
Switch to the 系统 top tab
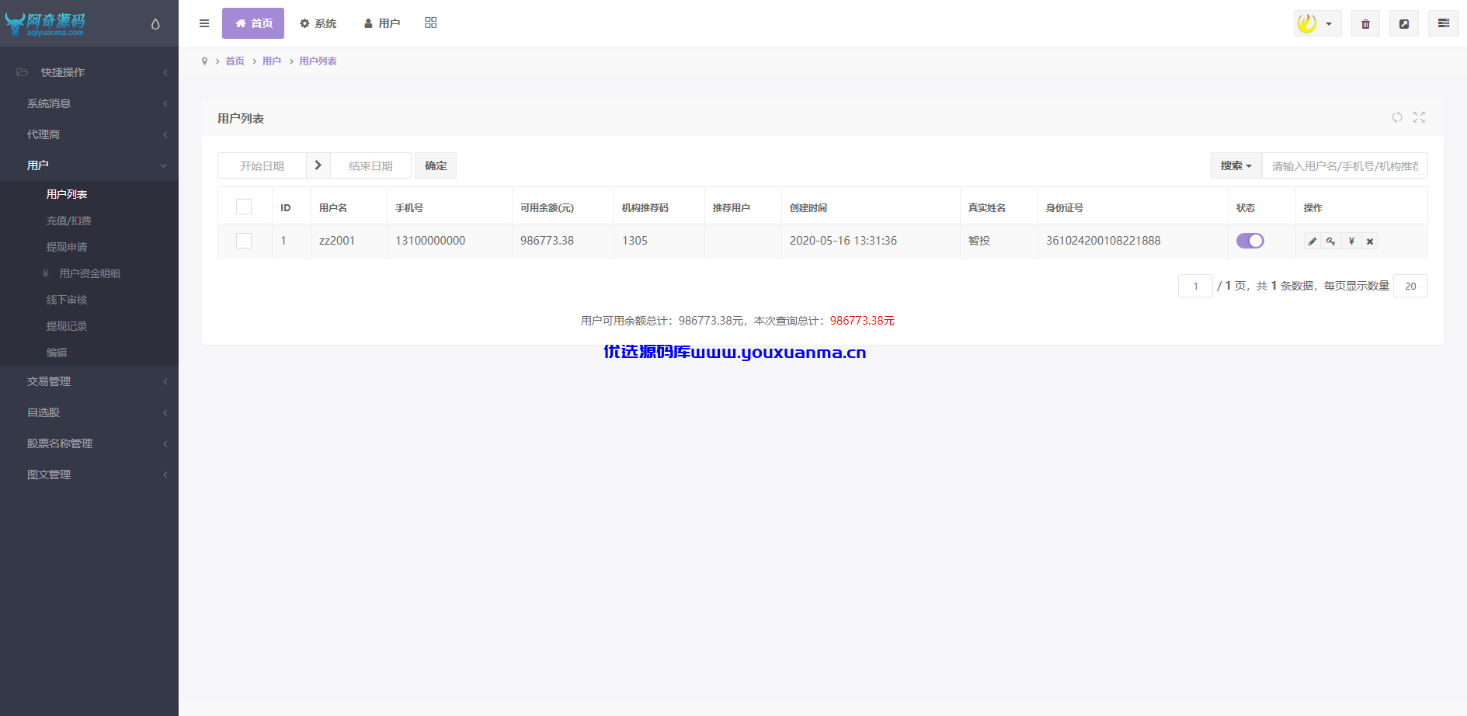pyautogui.click(x=318, y=23)
